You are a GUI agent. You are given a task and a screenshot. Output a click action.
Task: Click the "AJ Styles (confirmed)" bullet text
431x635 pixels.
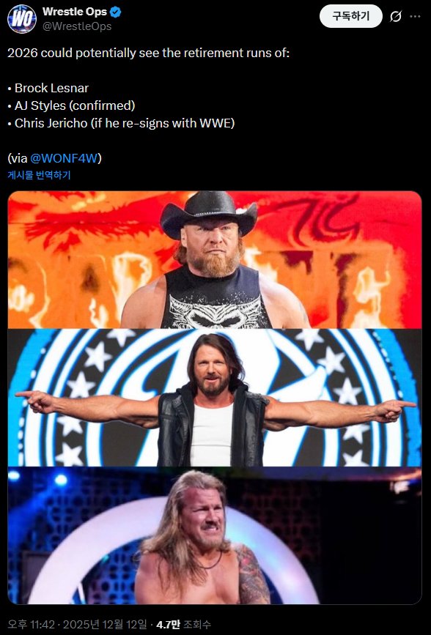tap(75, 105)
